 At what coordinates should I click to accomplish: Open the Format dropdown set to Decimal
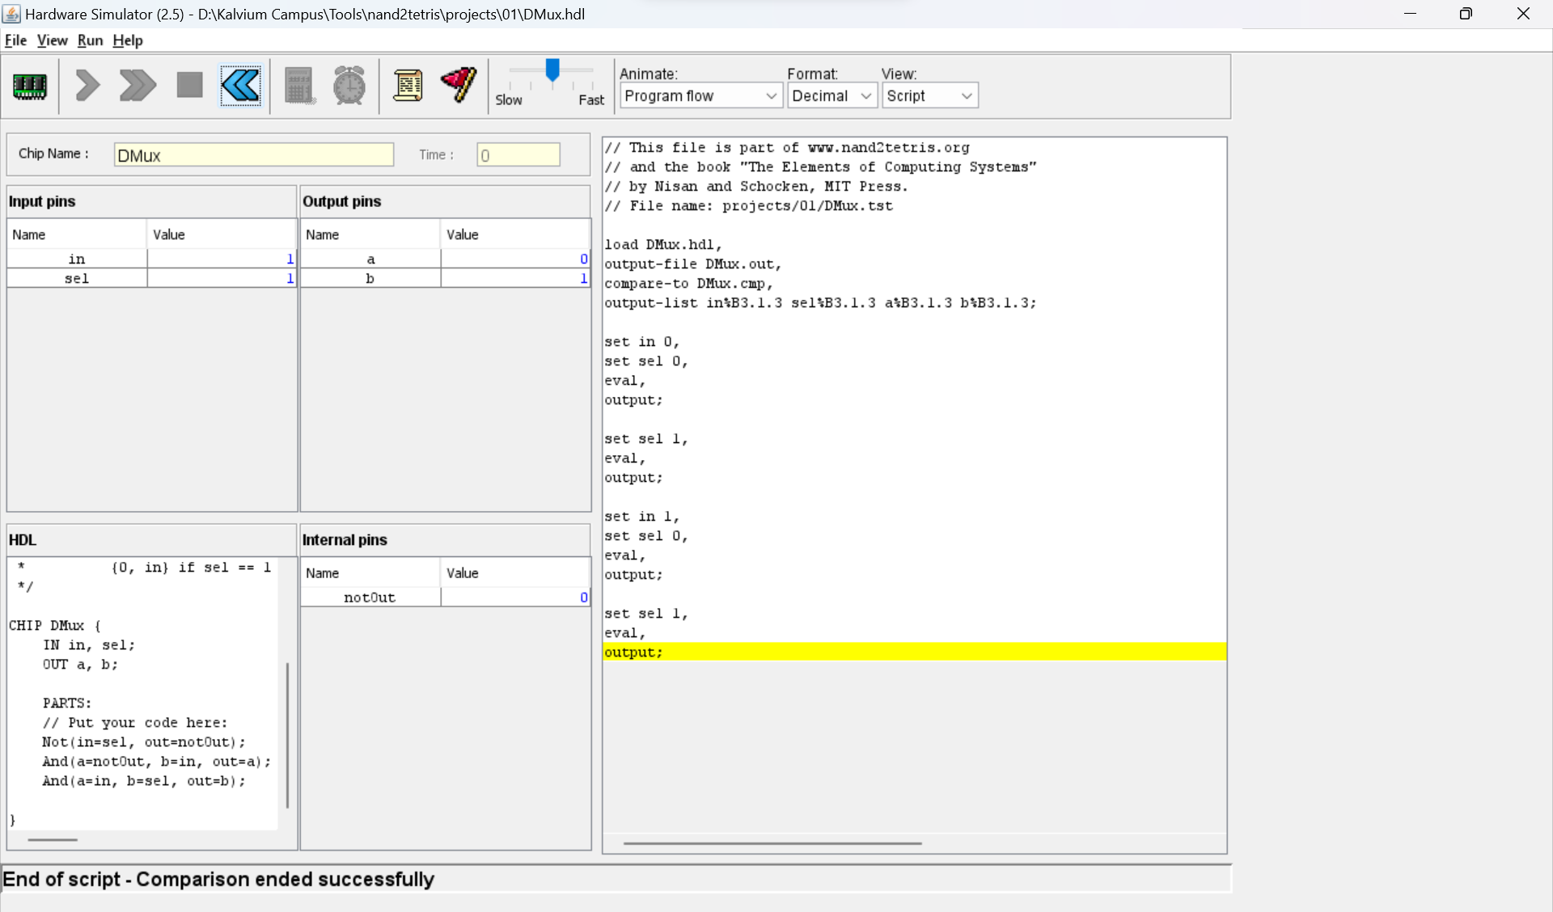point(832,95)
